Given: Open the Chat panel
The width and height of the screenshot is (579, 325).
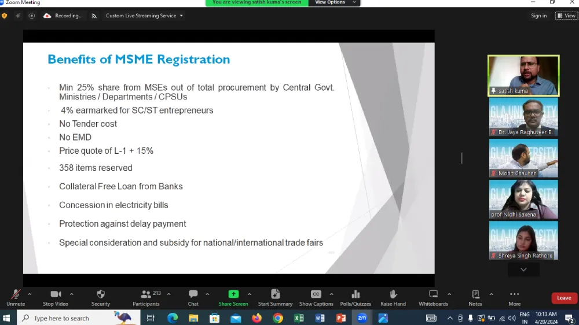Looking at the screenshot, I should pos(193,294).
